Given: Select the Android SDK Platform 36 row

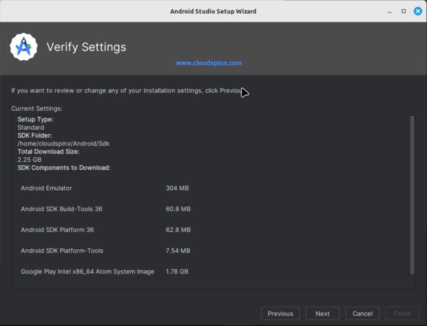Looking at the screenshot, I should (x=57, y=230).
